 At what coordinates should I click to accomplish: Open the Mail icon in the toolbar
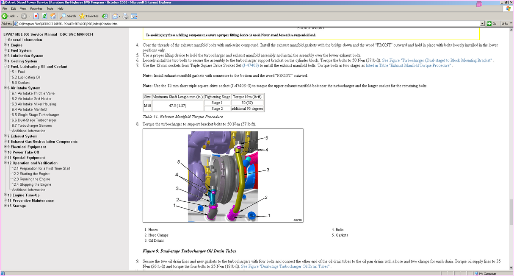click(115, 16)
